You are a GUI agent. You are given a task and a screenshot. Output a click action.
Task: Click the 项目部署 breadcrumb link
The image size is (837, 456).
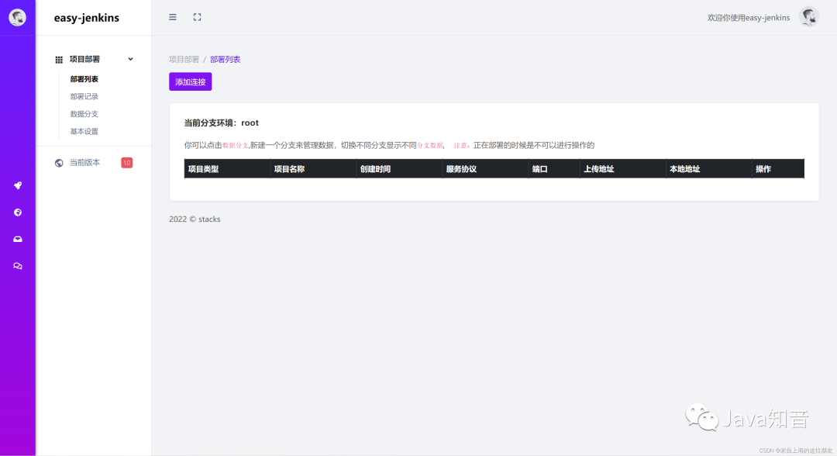(x=184, y=59)
